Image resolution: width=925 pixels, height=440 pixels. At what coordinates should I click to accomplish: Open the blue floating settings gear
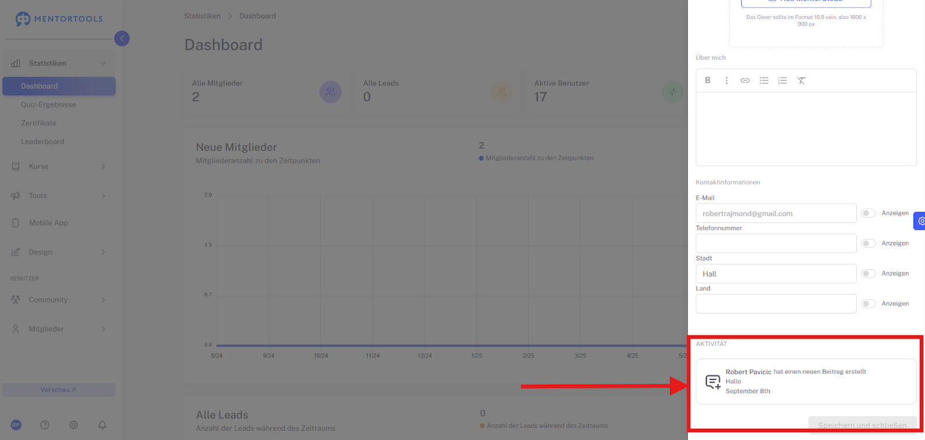(x=920, y=221)
